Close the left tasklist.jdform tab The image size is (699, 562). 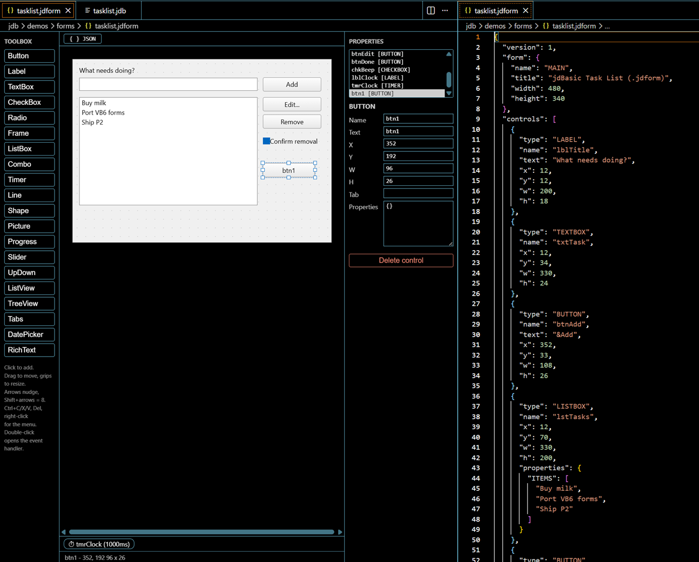(68, 10)
